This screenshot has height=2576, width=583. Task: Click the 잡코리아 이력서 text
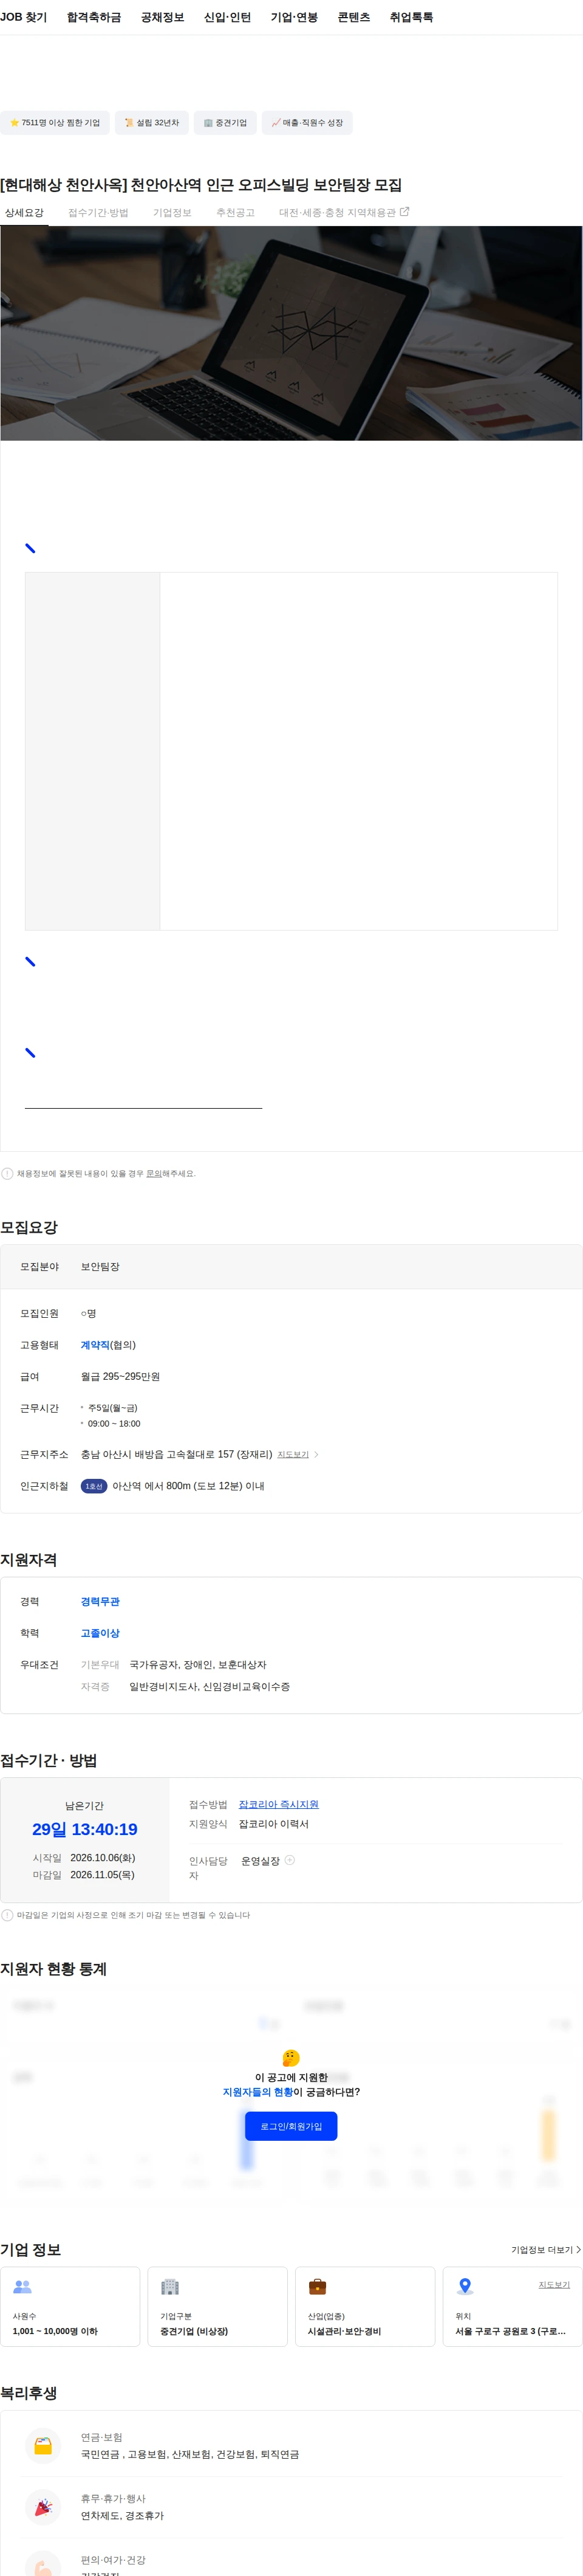click(273, 1825)
